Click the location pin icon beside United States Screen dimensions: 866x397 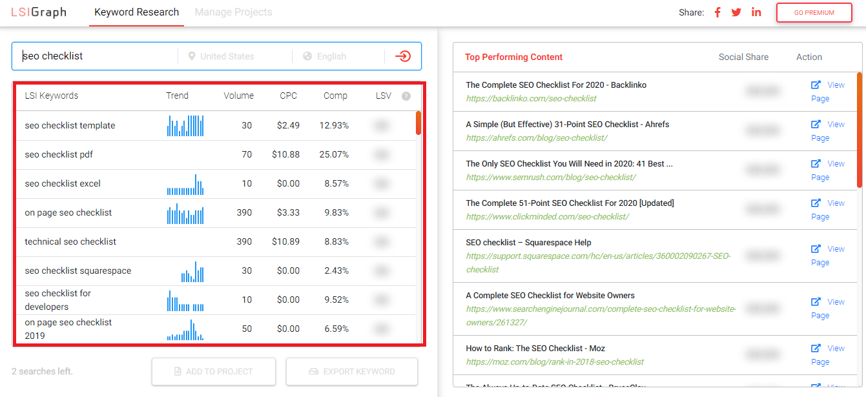pyautogui.click(x=192, y=56)
